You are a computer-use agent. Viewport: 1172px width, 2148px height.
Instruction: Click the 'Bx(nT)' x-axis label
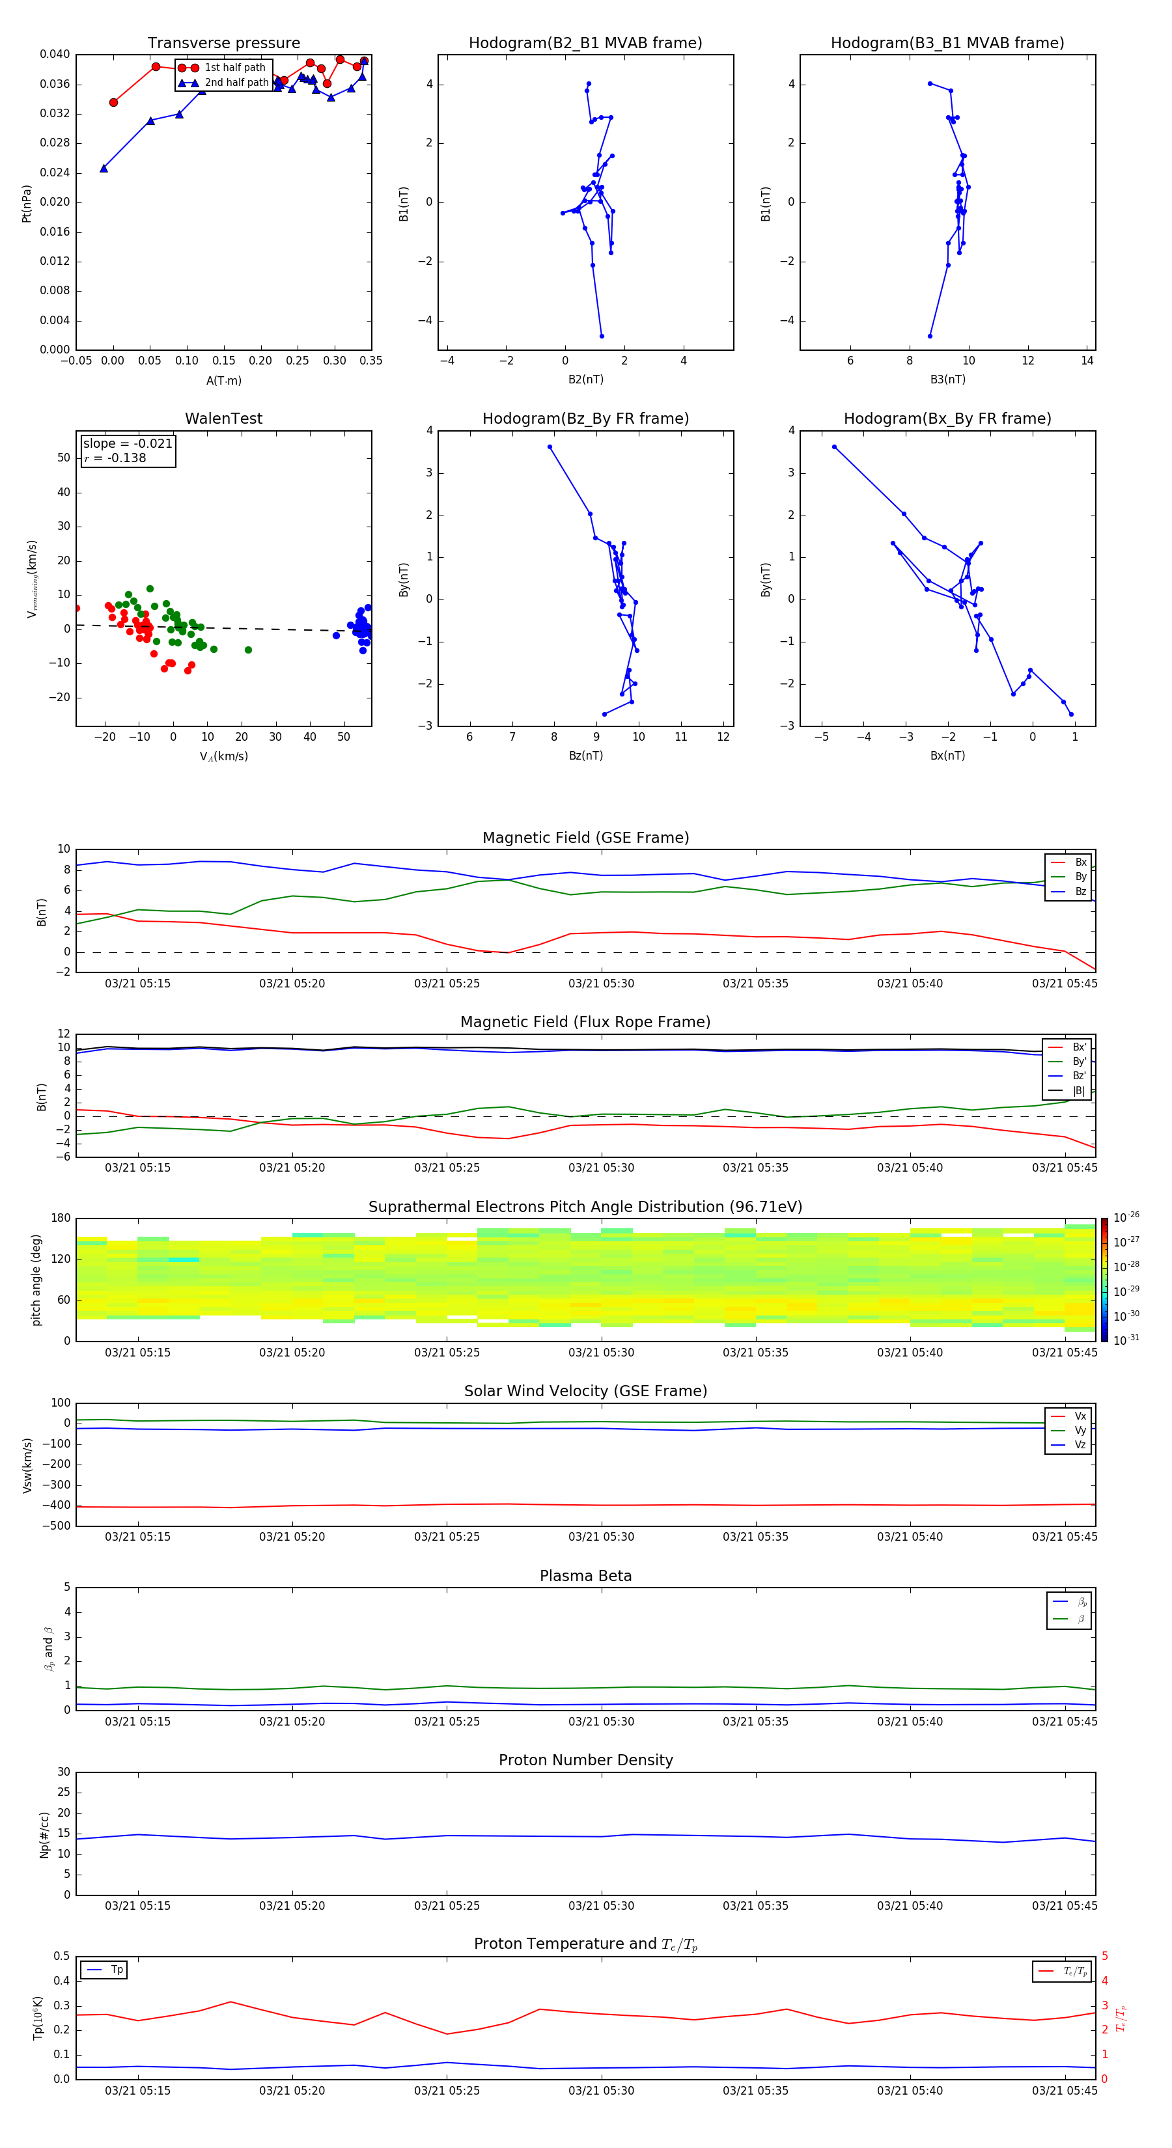(x=947, y=756)
